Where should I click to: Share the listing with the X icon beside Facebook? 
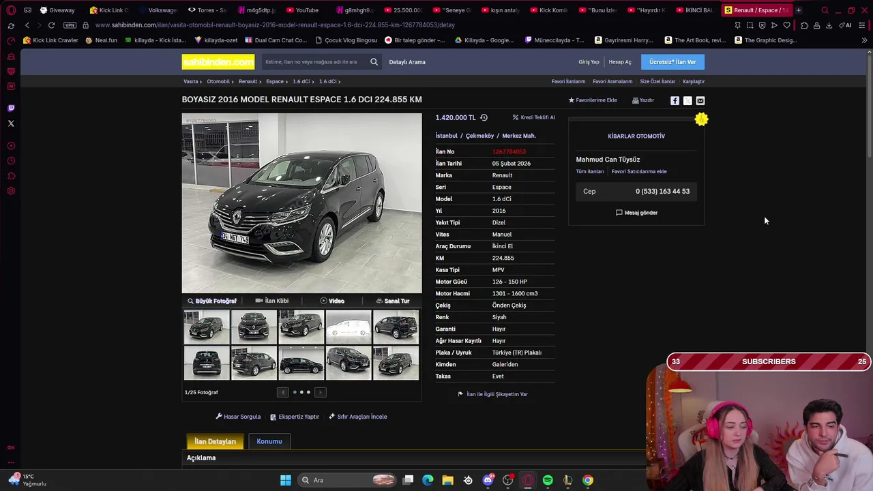(x=687, y=101)
